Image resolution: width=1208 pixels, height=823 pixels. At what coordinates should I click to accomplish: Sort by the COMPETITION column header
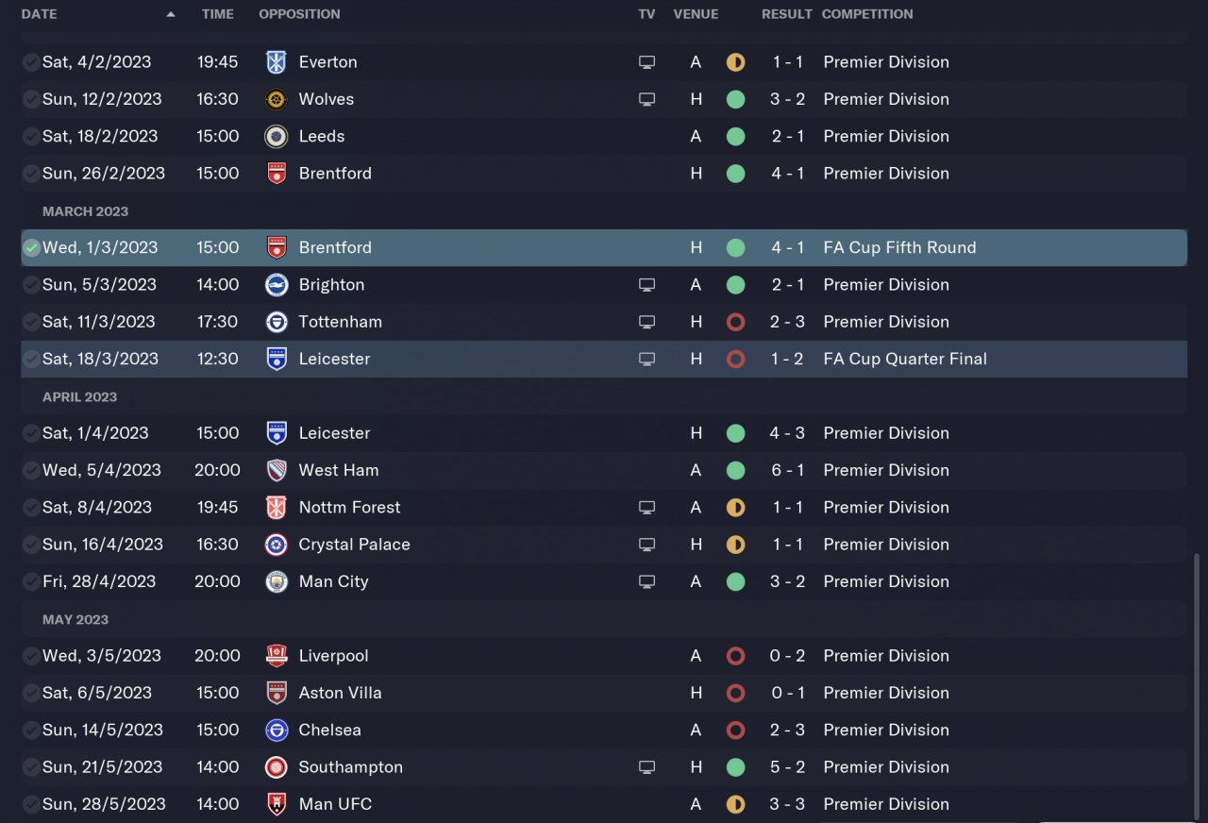866,14
